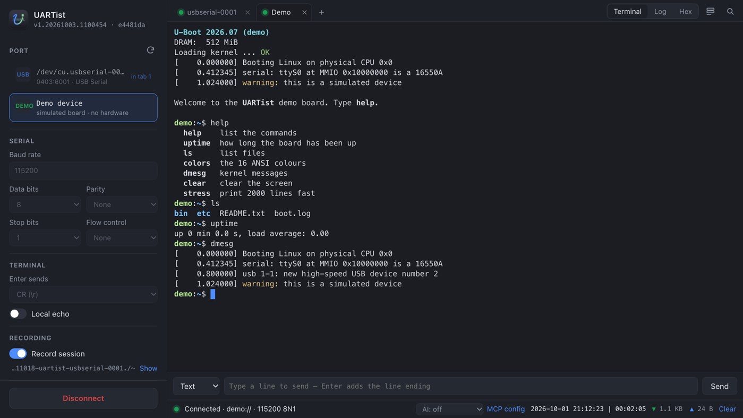
Task: Turn off Record session switch
Action: pyautogui.click(x=18, y=354)
